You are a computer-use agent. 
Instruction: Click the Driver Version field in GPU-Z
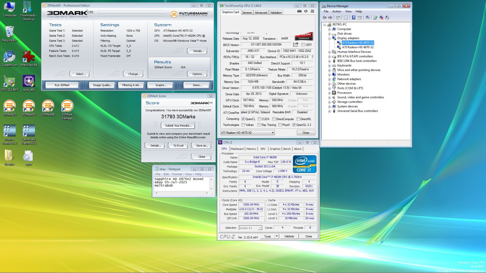point(277,88)
